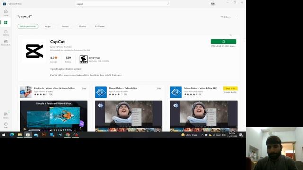Open Movie Maker - Video Editor PRO title
The width and height of the screenshot is (303, 170).
pos(201,88)
